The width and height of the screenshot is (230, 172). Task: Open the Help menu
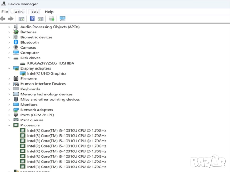point(49,12)
